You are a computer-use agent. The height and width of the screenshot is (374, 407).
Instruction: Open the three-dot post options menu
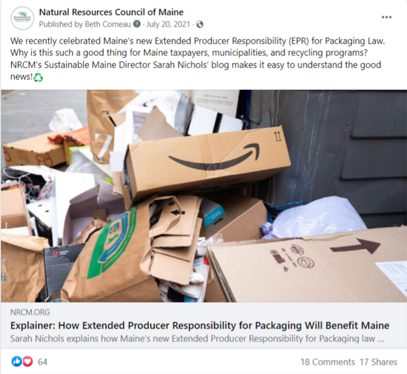pos(386,17)
